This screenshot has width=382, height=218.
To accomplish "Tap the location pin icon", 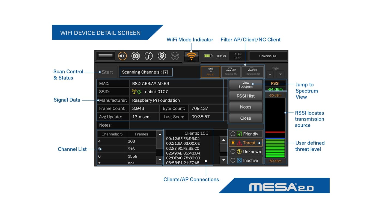I will click(162, 56).
